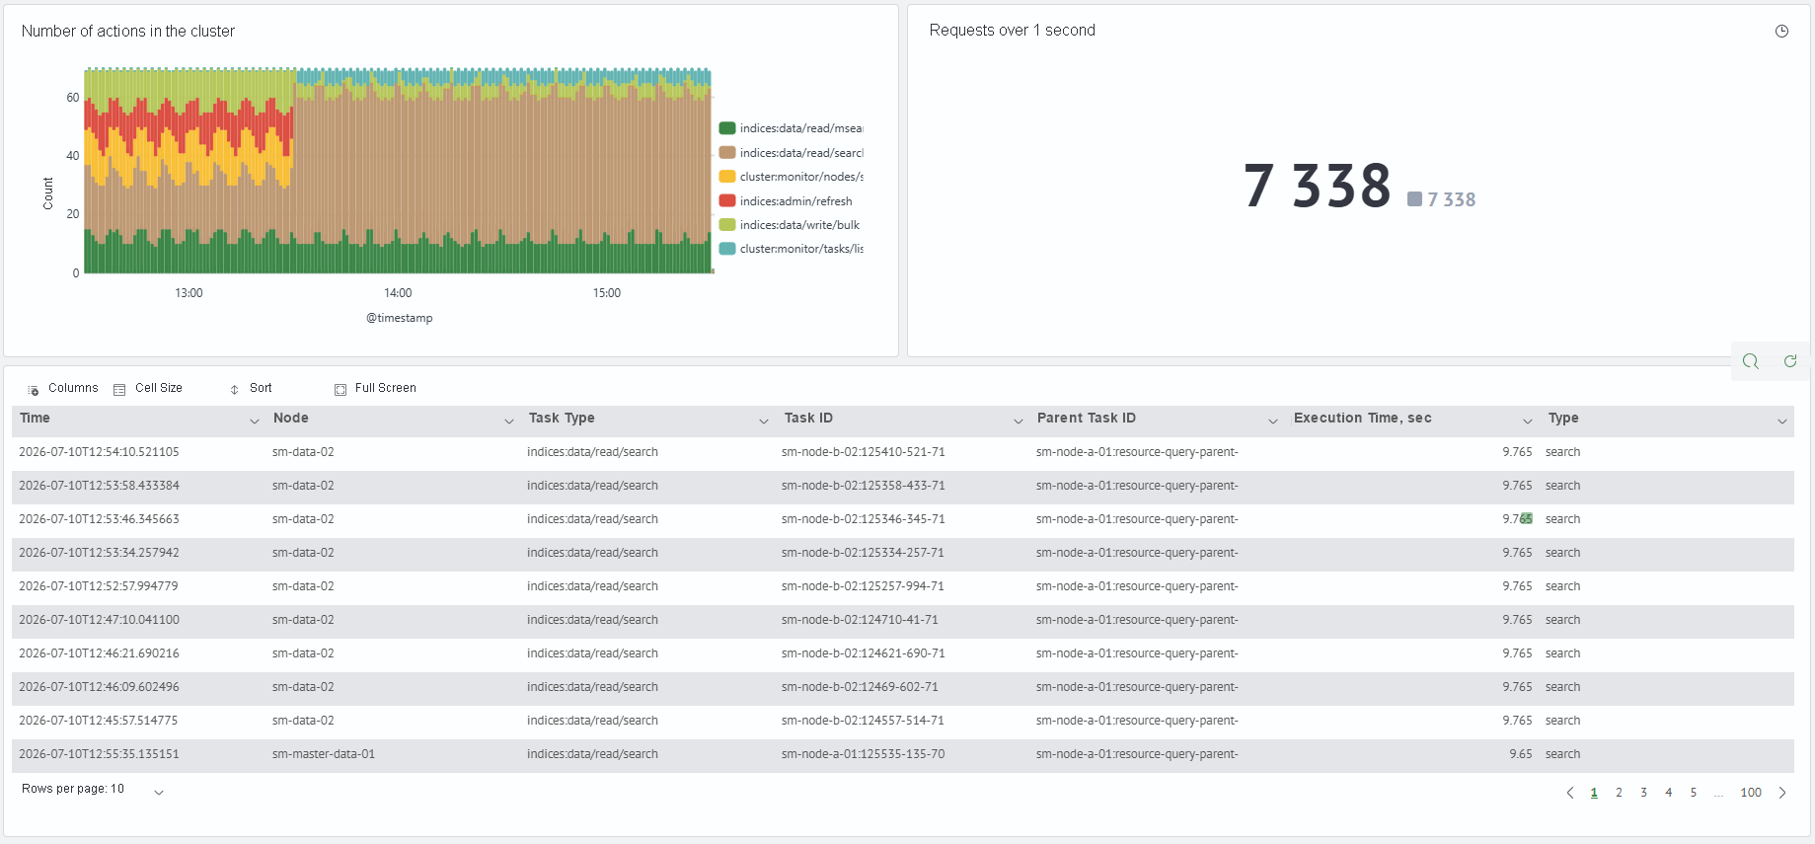The image size is (1815, 844).
Task: Toggle yellow cluster:monitor/nodes legend swatch
Action: click(x=727, y=177)
